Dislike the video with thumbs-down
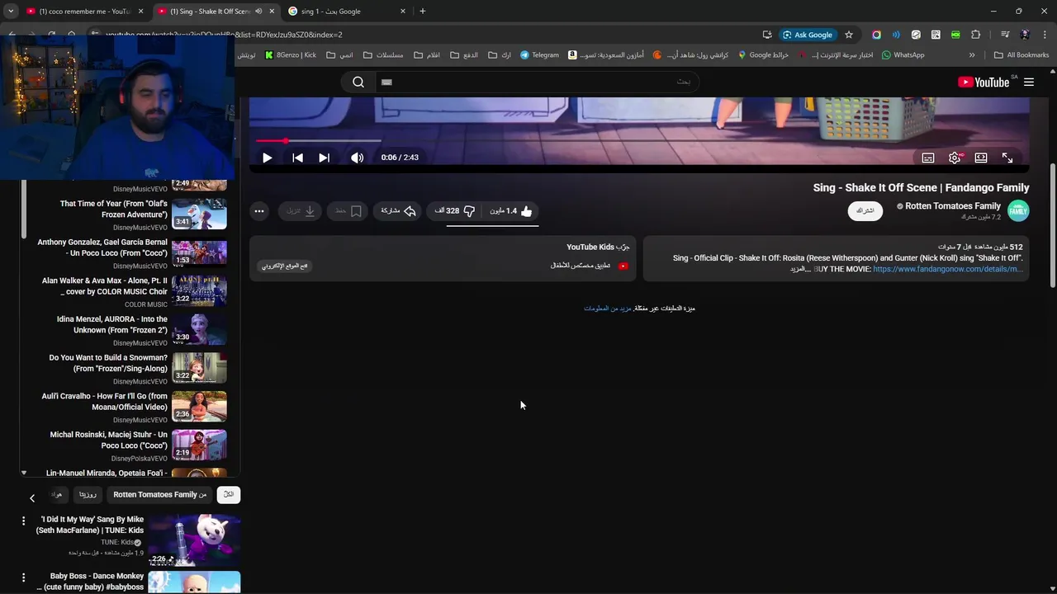 455,211
